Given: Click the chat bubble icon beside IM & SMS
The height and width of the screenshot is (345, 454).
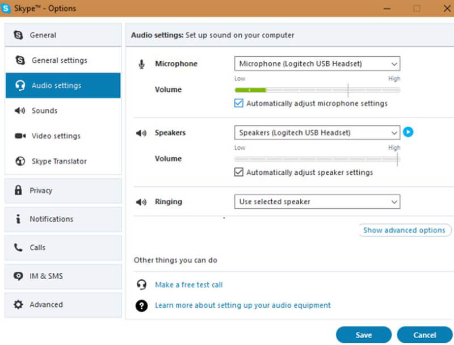Looking at the screenshot, I should click(x=18, y=276).
